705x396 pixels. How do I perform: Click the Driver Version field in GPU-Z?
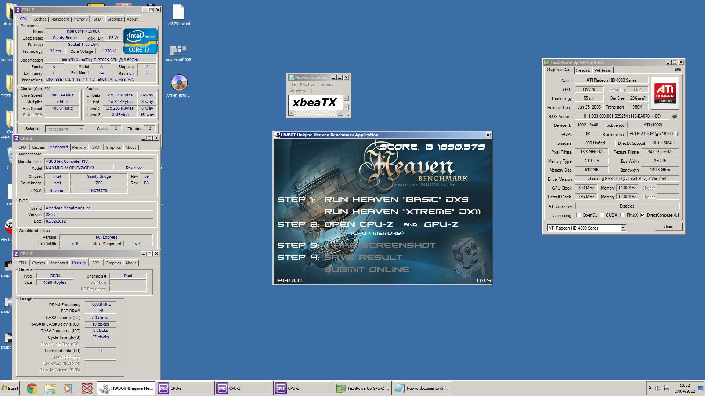tap(627, 179)
